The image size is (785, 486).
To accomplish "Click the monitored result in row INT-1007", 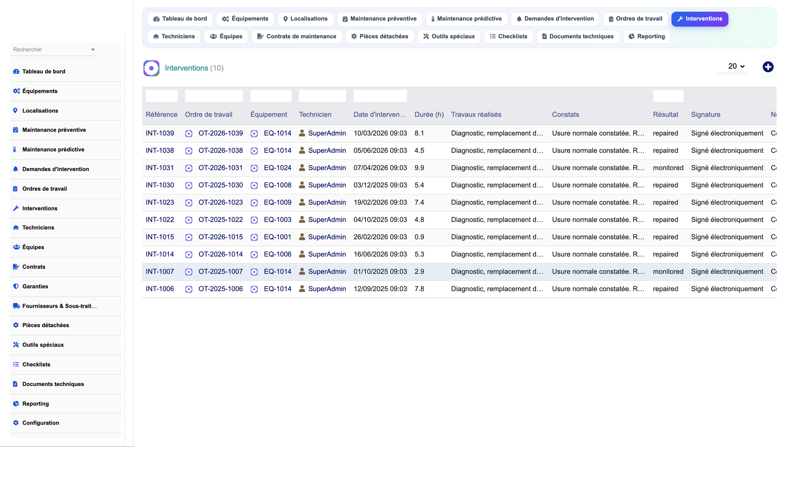I will pos(668,272).
